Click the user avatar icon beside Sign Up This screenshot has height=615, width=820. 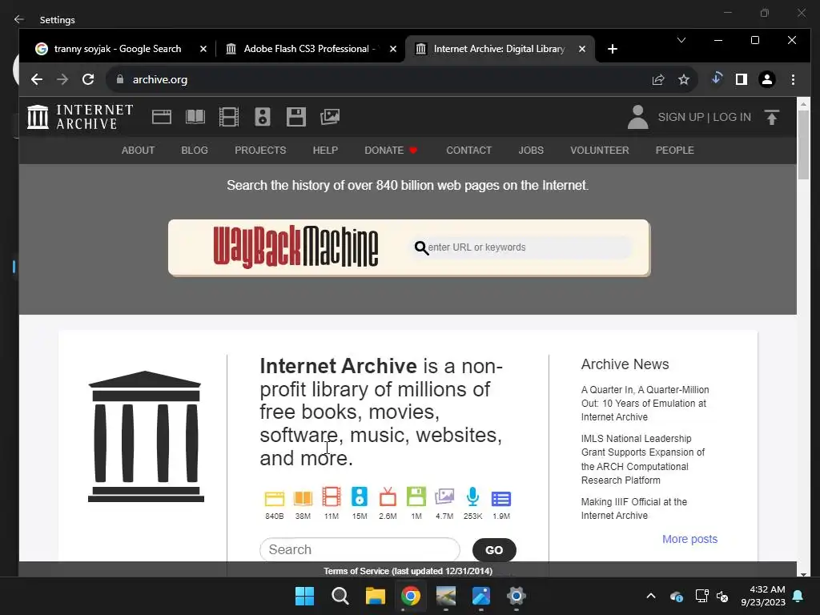[x=637, y=117]
